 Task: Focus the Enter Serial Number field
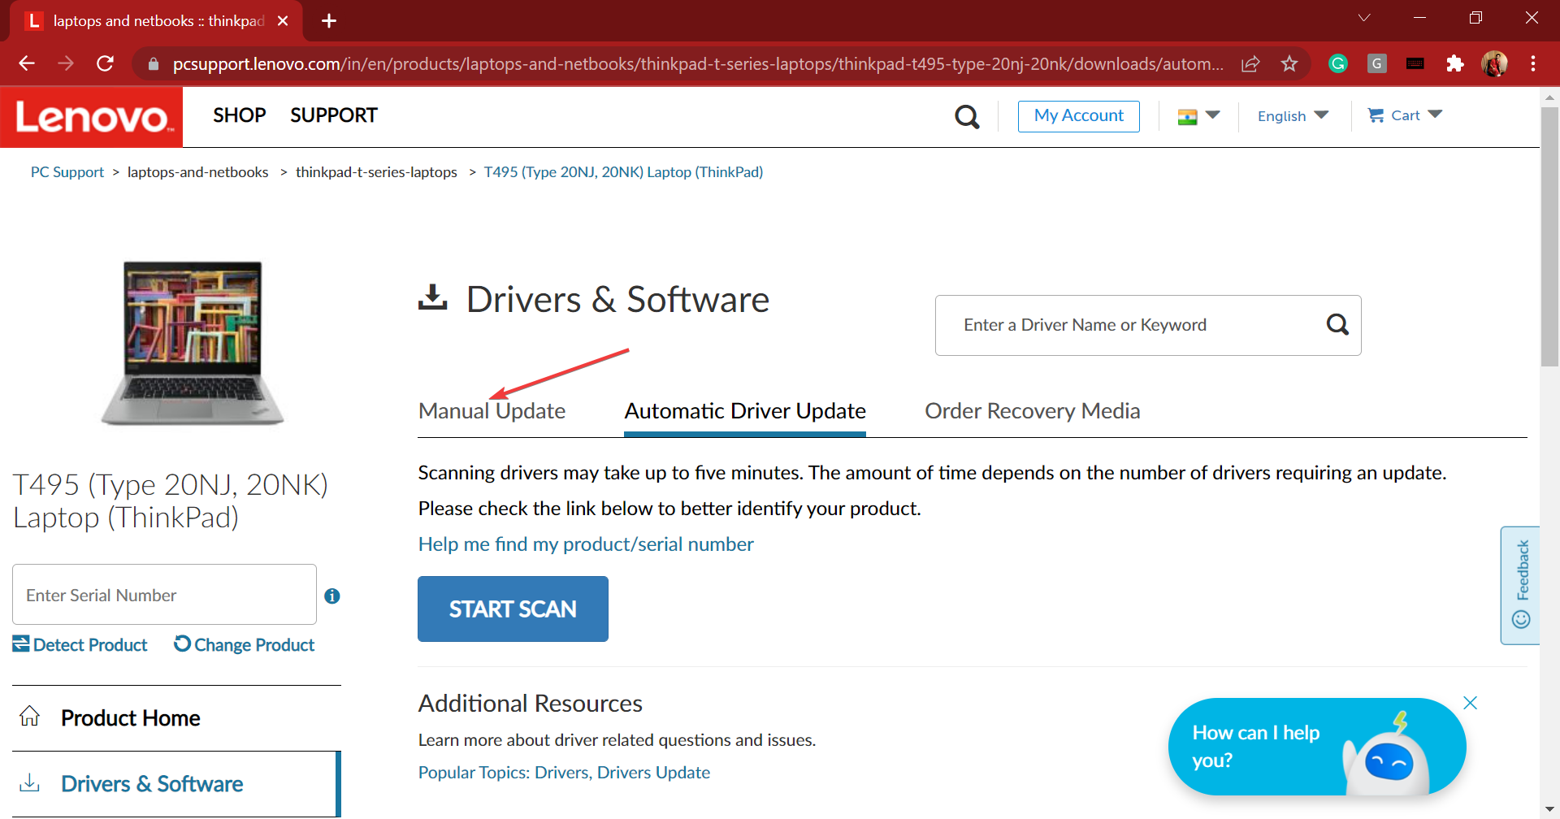coord(164,595)
